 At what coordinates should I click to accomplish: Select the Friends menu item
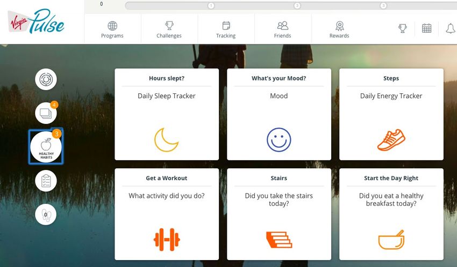pos(282,29)
